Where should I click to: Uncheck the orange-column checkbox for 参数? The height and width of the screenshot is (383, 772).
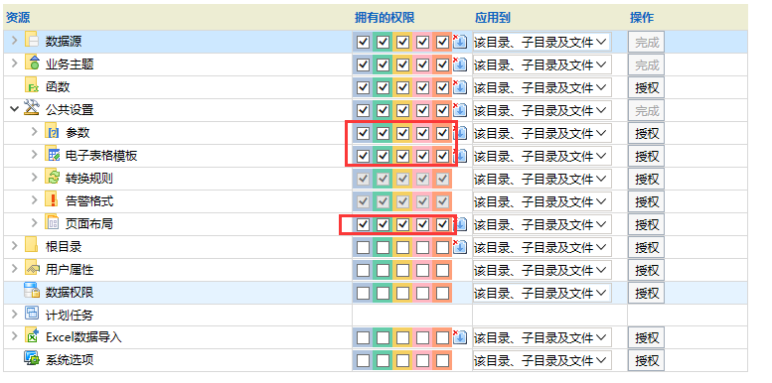pos(442,133)
